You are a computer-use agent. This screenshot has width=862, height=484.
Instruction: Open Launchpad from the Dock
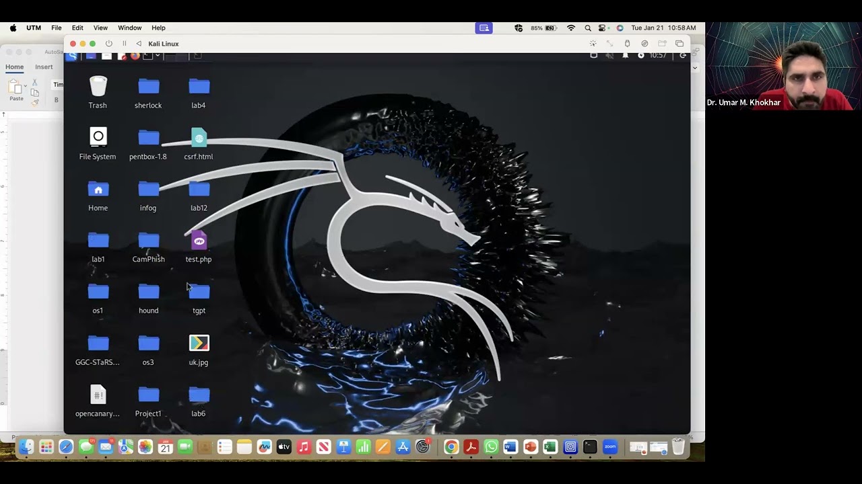[x=46, y=447]
